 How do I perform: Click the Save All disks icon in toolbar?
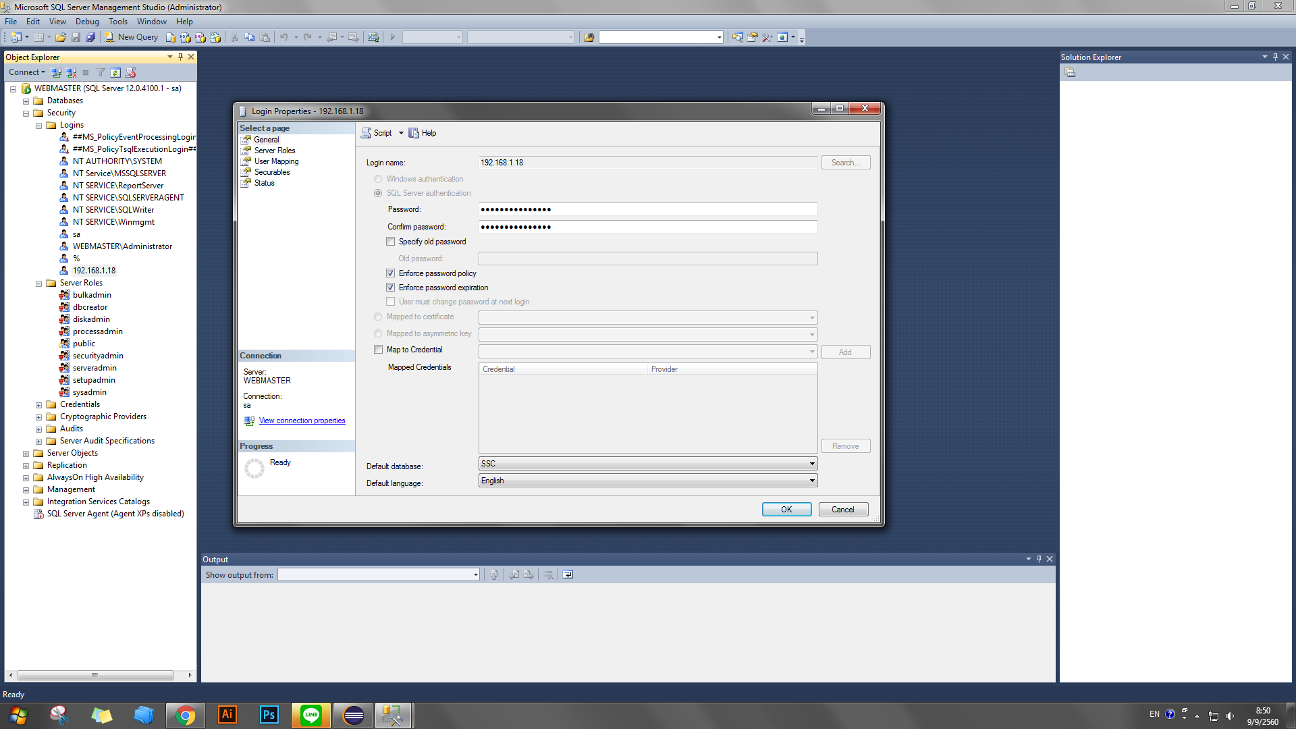90,37
